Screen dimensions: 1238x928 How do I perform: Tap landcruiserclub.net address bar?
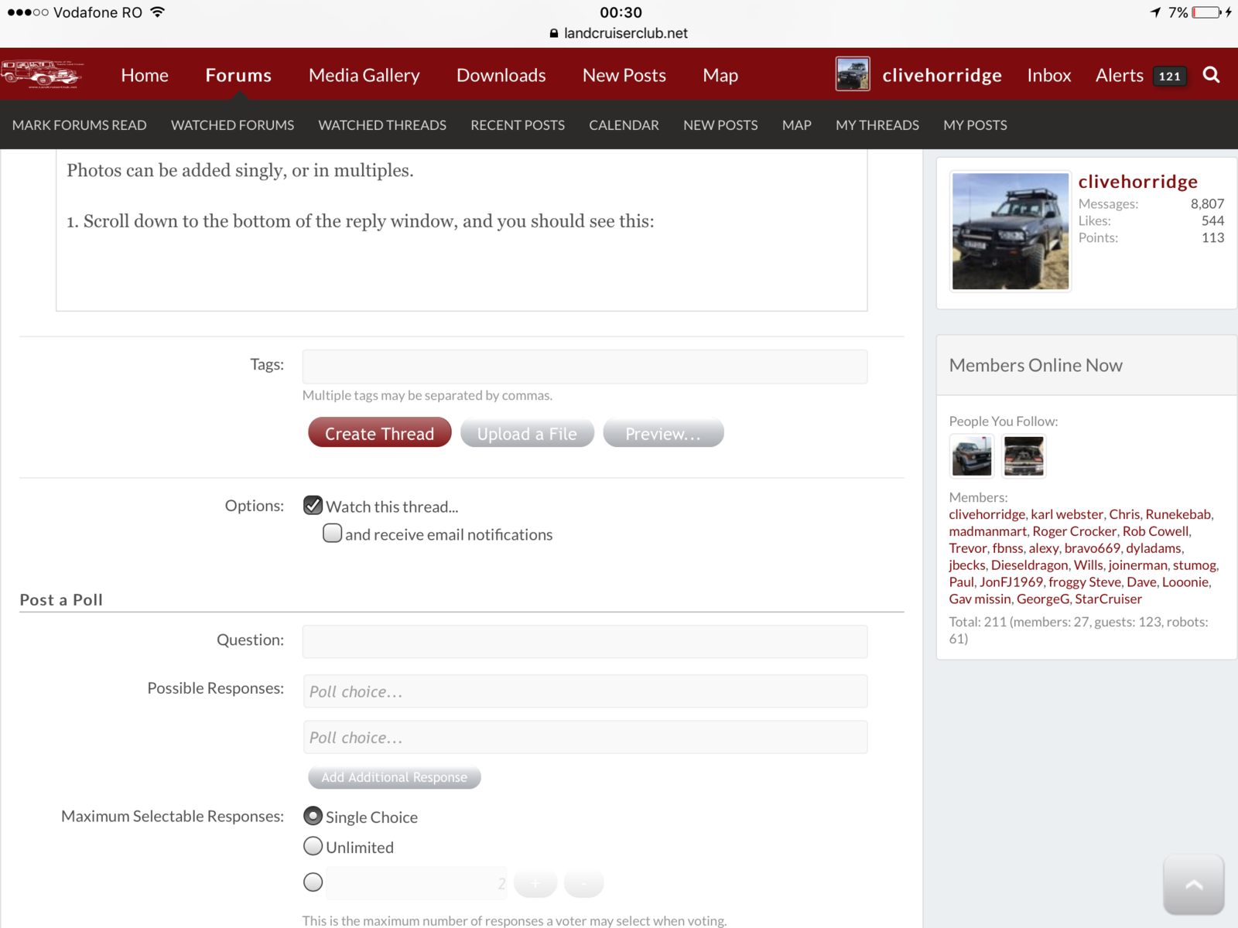click(625, 33)
